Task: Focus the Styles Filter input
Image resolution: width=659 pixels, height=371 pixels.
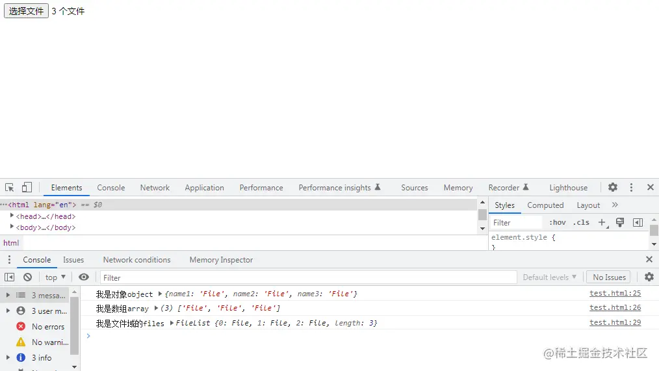Action: 516,223
